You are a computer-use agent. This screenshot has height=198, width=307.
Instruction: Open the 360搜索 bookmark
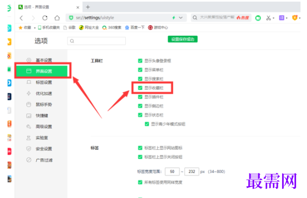pyautogui.click(x=112, y=28)
